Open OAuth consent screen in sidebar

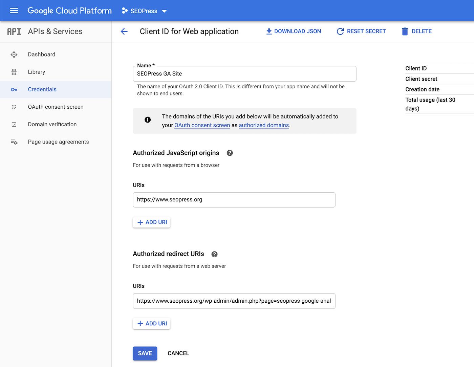click(56, 107)
